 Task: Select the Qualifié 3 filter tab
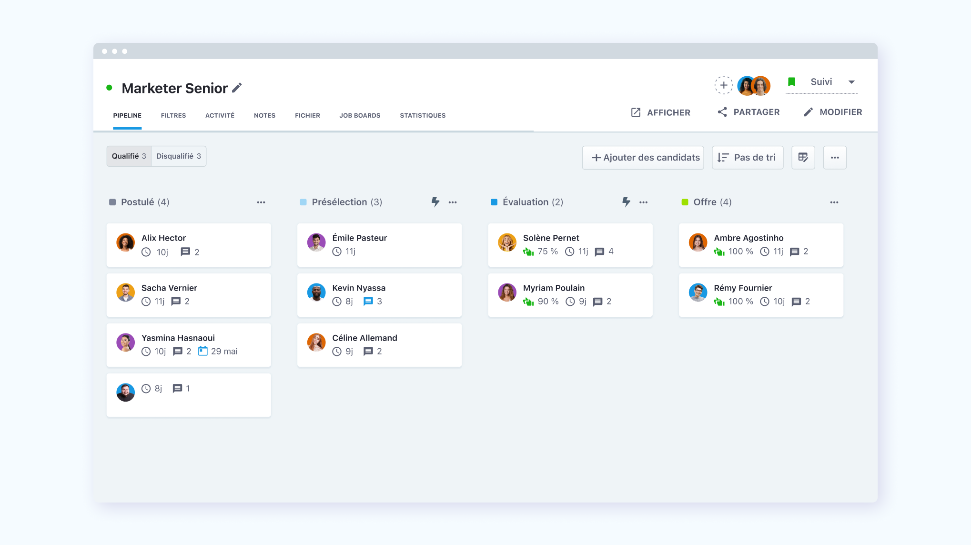(x=128, y=156)
